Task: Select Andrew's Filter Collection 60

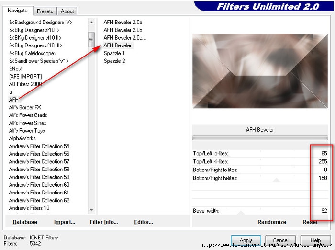Action: pos(39,185)
